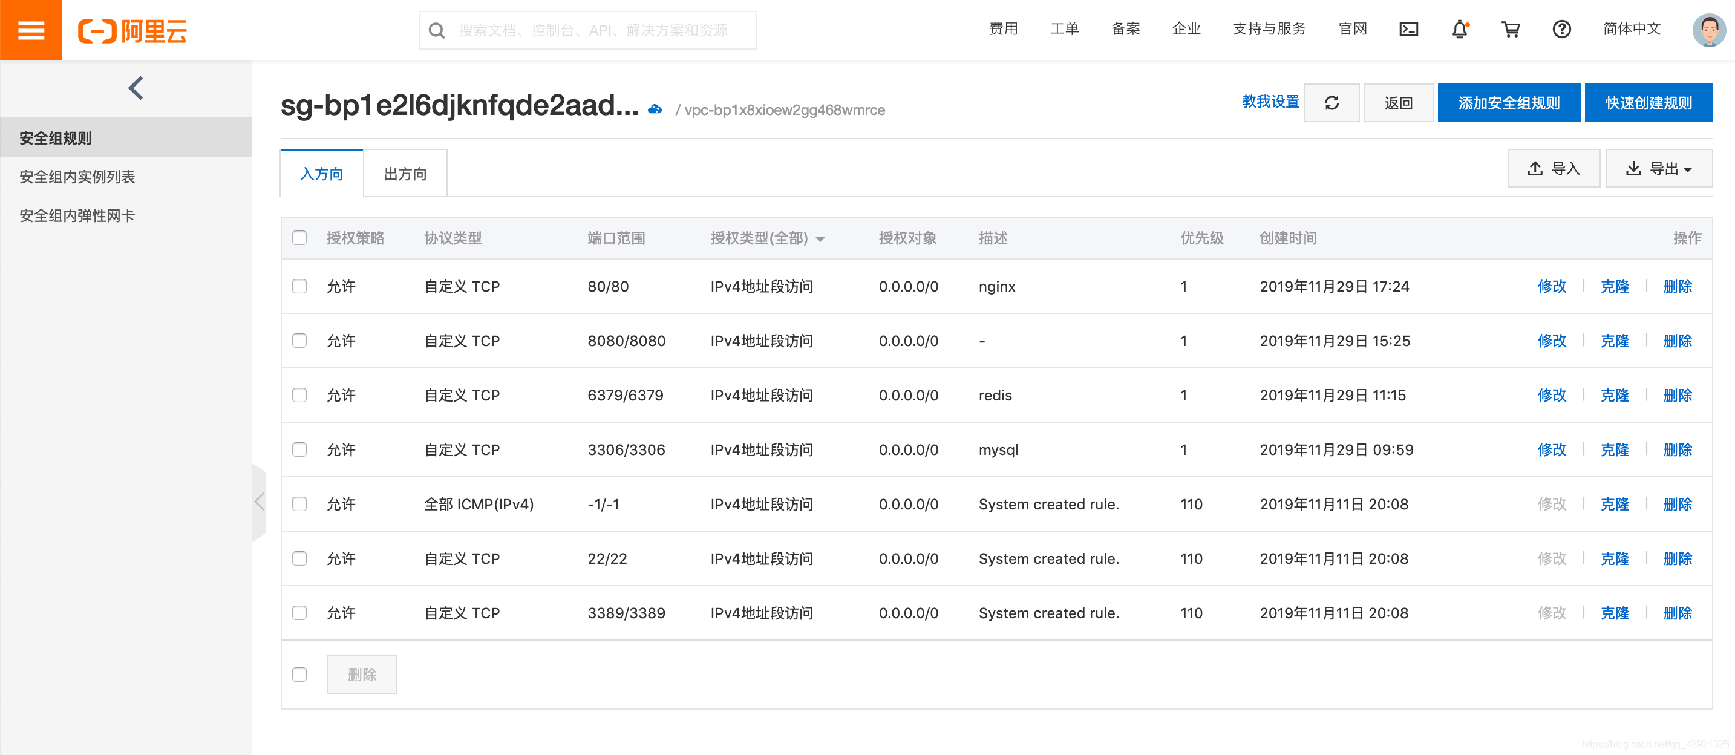
Task: Click the top search input field
Action: (593, 30)
